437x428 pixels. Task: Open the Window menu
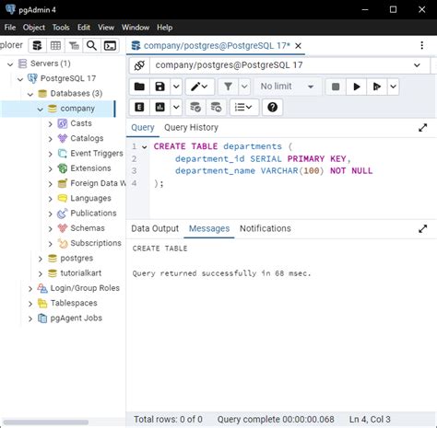point(136,28)
